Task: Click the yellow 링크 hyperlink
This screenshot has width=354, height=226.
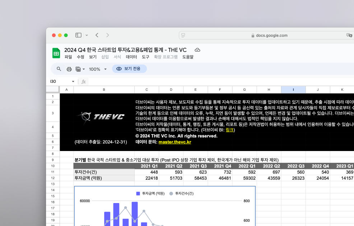Action: click(229, 130)
